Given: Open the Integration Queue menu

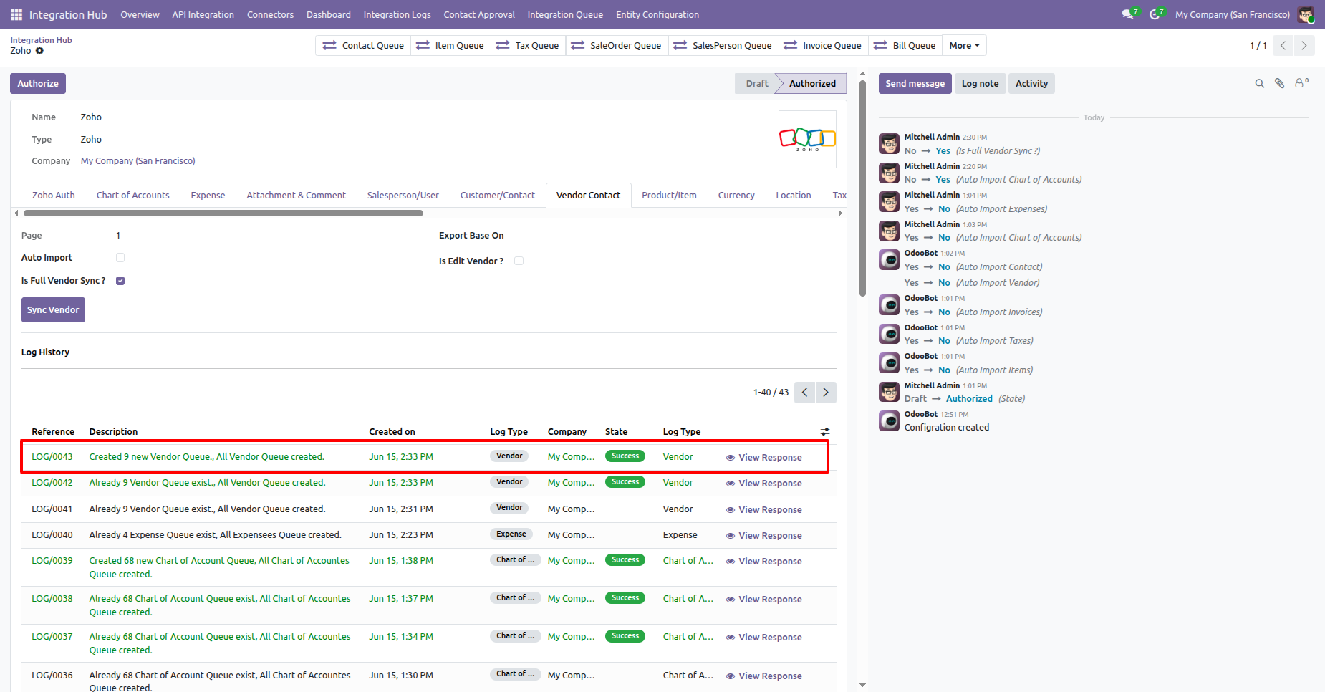Looking at the screenshot, I should [x=565, y=14].
